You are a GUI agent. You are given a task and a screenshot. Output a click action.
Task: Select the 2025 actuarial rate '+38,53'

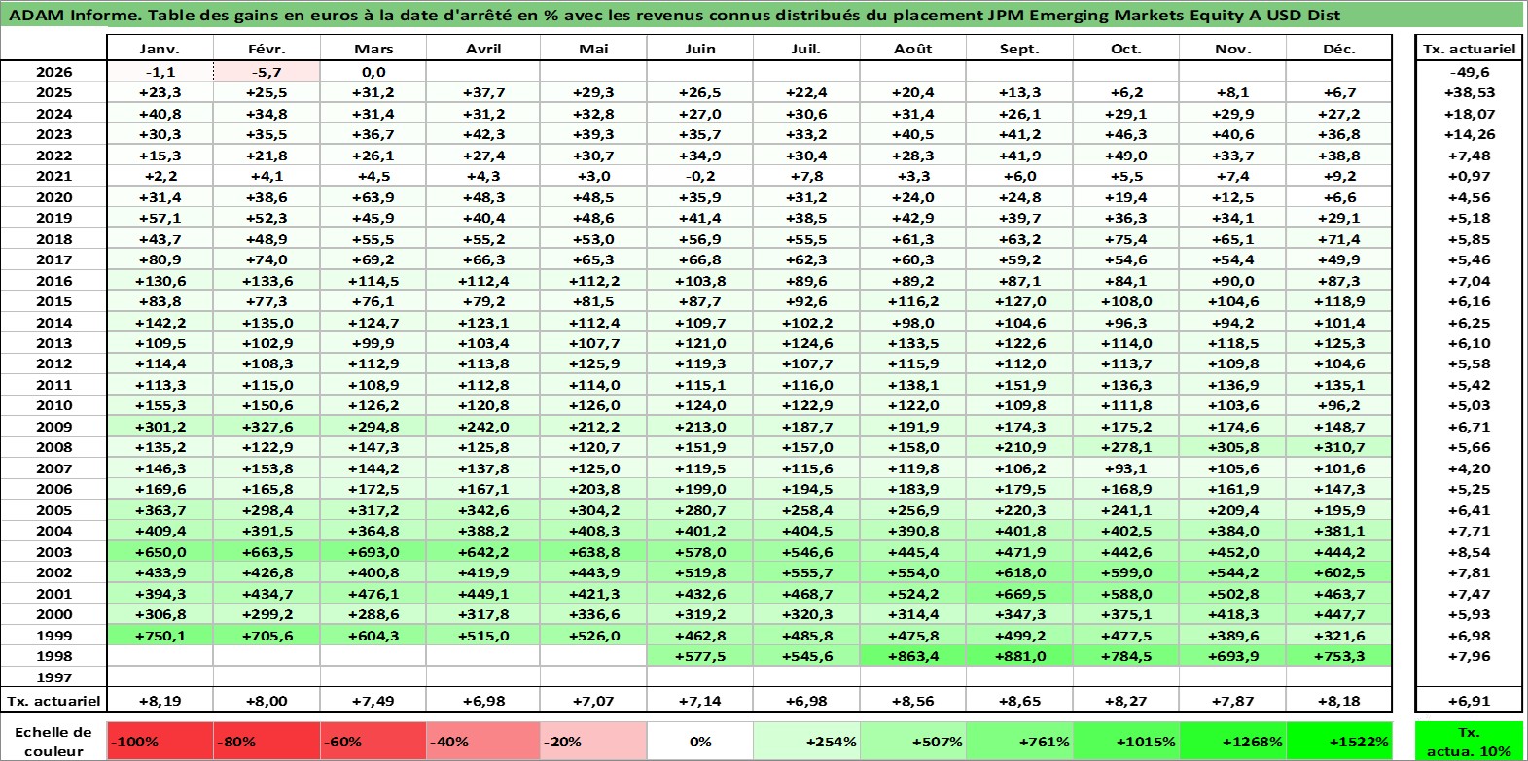1469,92
